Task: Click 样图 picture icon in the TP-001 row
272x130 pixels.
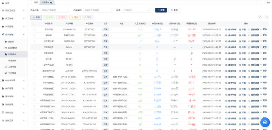Action: click(240, 59)
